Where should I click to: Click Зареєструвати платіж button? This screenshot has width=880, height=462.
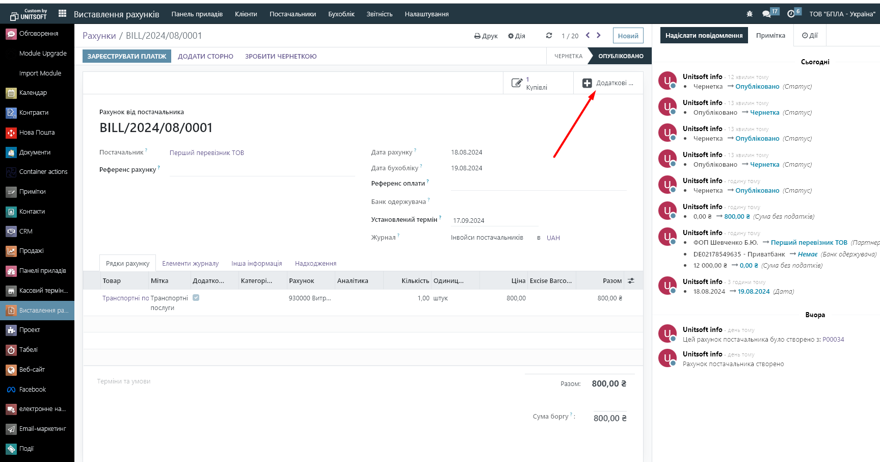127,57
